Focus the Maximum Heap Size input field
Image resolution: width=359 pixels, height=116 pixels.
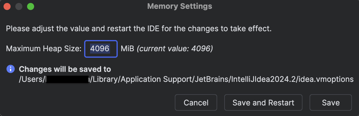(x=101, y=49)
